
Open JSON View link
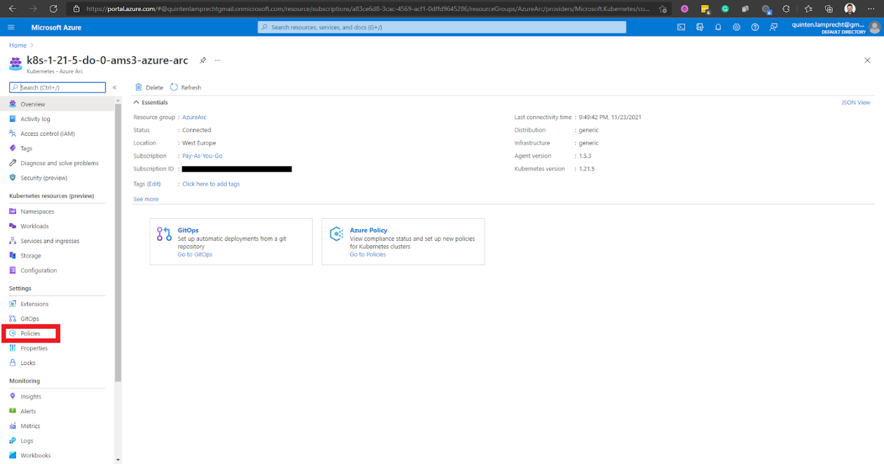pos(856,103)
